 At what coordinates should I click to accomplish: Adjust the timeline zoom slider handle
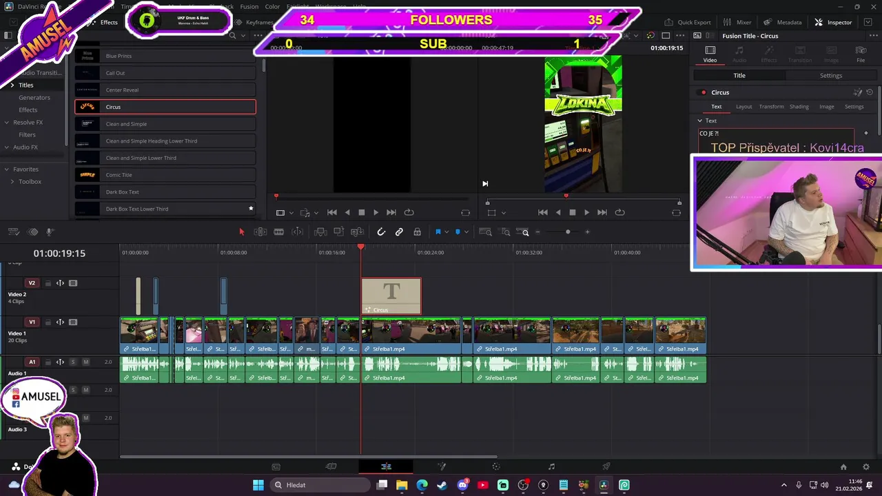pos(568,232)
